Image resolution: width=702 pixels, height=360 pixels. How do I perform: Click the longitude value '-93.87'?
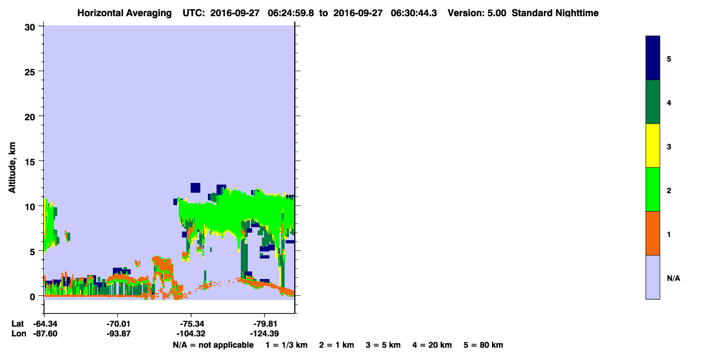tap(118, 334)
